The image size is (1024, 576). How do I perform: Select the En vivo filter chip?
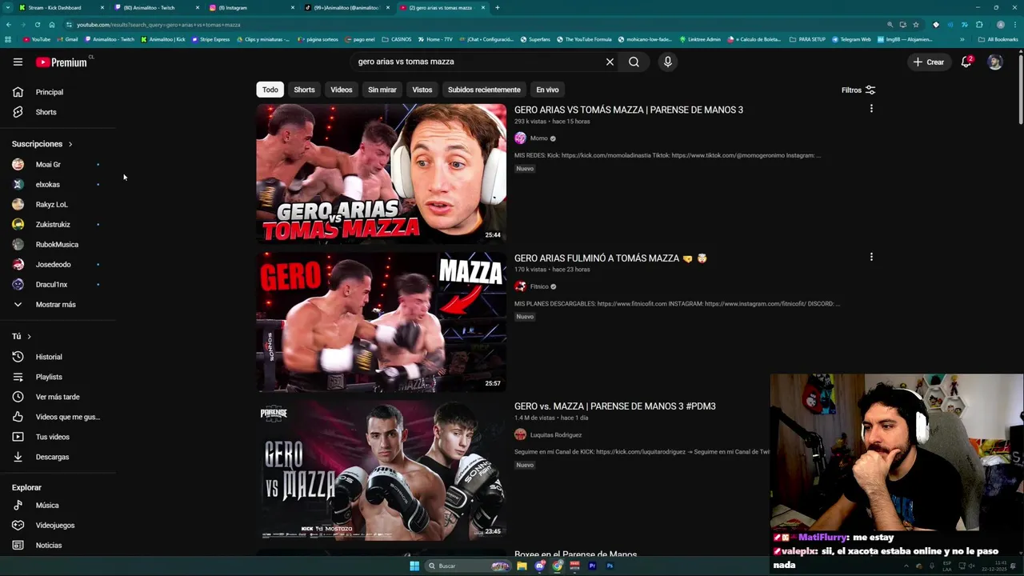click(x=547, y=90)
